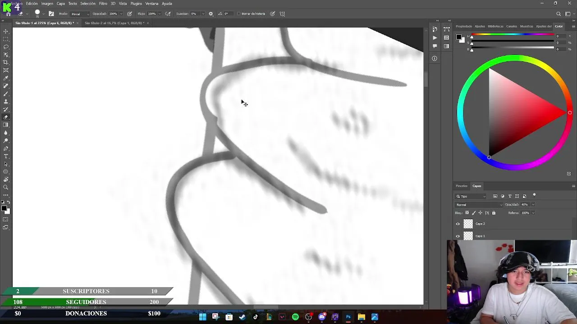Click Spotify icon in the taskbar
The width and height of the screenshot is (577, 324).
coord(295,317)
